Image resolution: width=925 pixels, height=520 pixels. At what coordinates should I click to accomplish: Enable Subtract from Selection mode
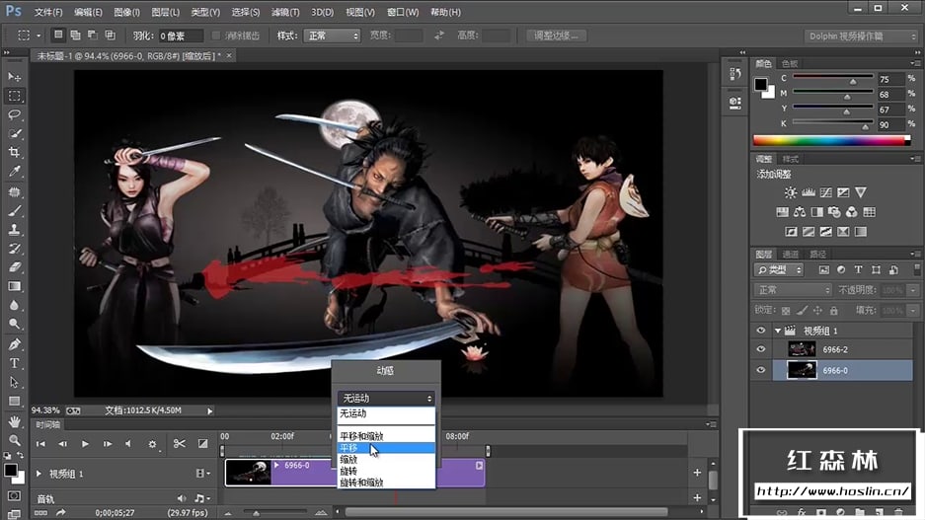pos(93,36)
